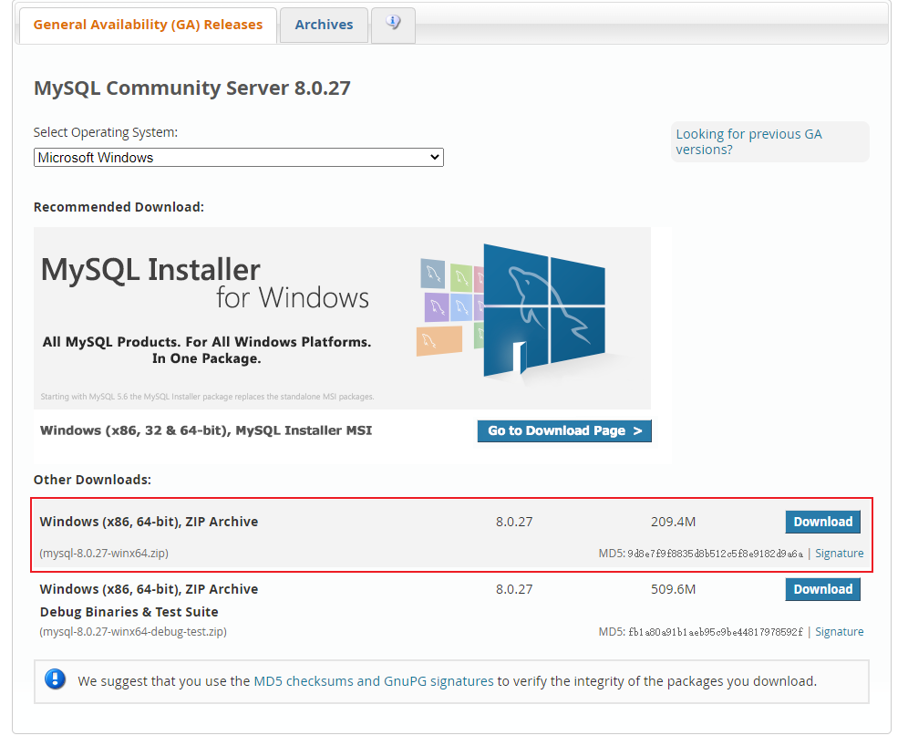Click the MySQL Installer for Windows banner title

[x=205, y=283]
